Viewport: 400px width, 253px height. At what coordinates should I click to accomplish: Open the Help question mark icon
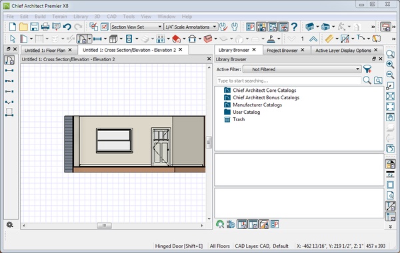[x=294, y=27]
